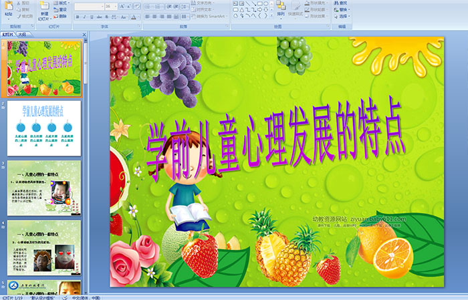The width and height of the screenshot is (468, 300).
Task: Select slide 2 thumbnail with blue circles
Action: 44,128
